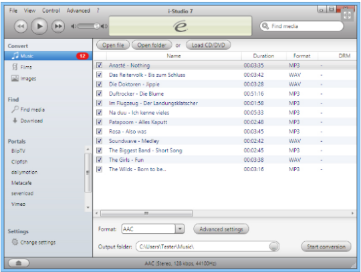
Task: Open Change settings gear entry
Action: coord(33,243)
